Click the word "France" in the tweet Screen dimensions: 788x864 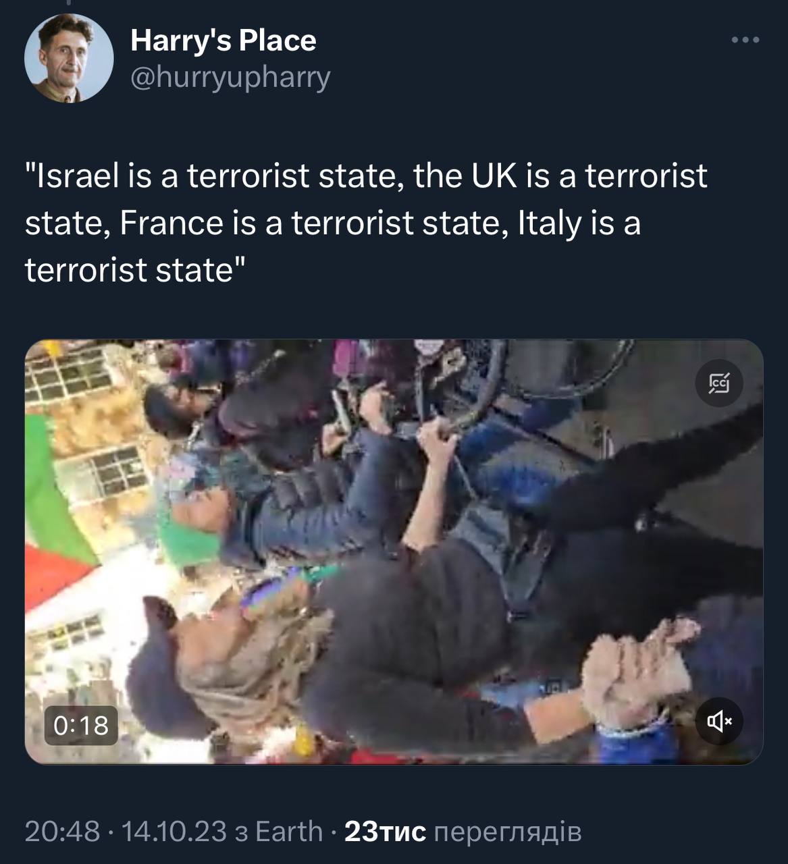pos(170,223)
